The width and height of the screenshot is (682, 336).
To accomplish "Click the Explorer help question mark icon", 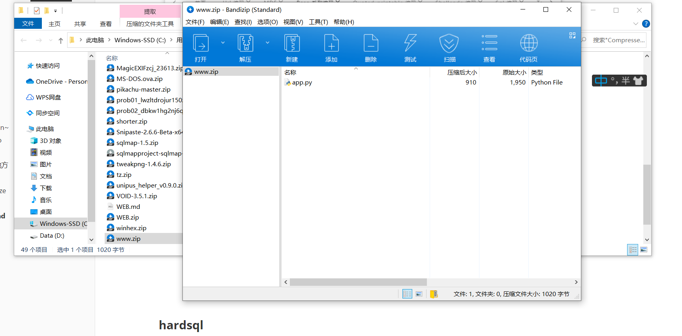I will click(646, 24).
